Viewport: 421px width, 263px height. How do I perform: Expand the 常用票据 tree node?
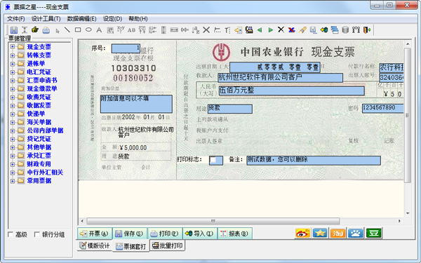[13, 181]
